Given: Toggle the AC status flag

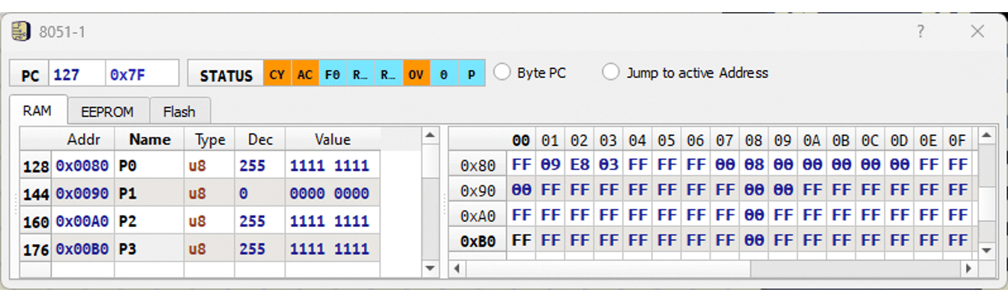Looking at the screenshot, I should click(x=305, y=74).
